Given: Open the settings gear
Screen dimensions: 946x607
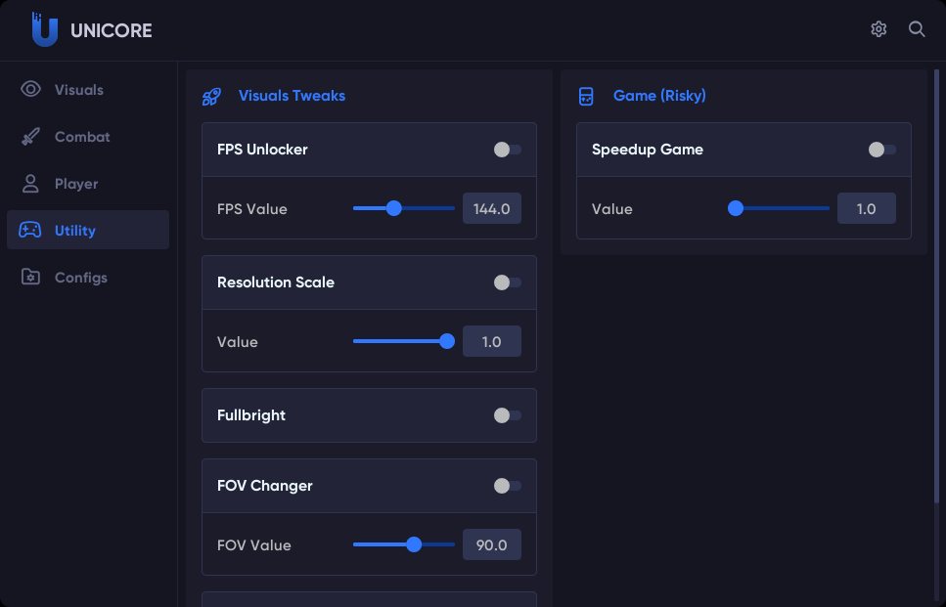Looking at the screenshot, I should pyautogui.click(x=878, y=29).
